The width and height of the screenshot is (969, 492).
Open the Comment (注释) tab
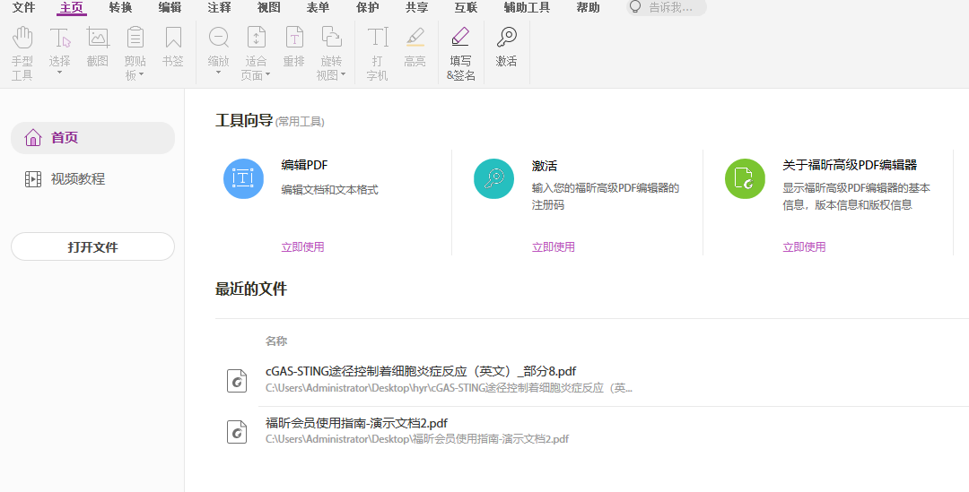(220, 8)
